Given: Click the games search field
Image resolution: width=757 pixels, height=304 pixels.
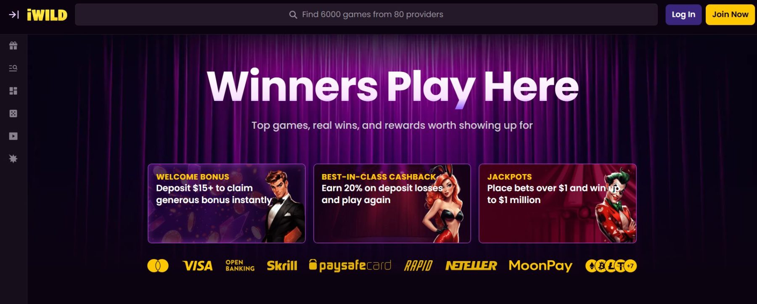Looking at the screenshot, I should [366, 15].
